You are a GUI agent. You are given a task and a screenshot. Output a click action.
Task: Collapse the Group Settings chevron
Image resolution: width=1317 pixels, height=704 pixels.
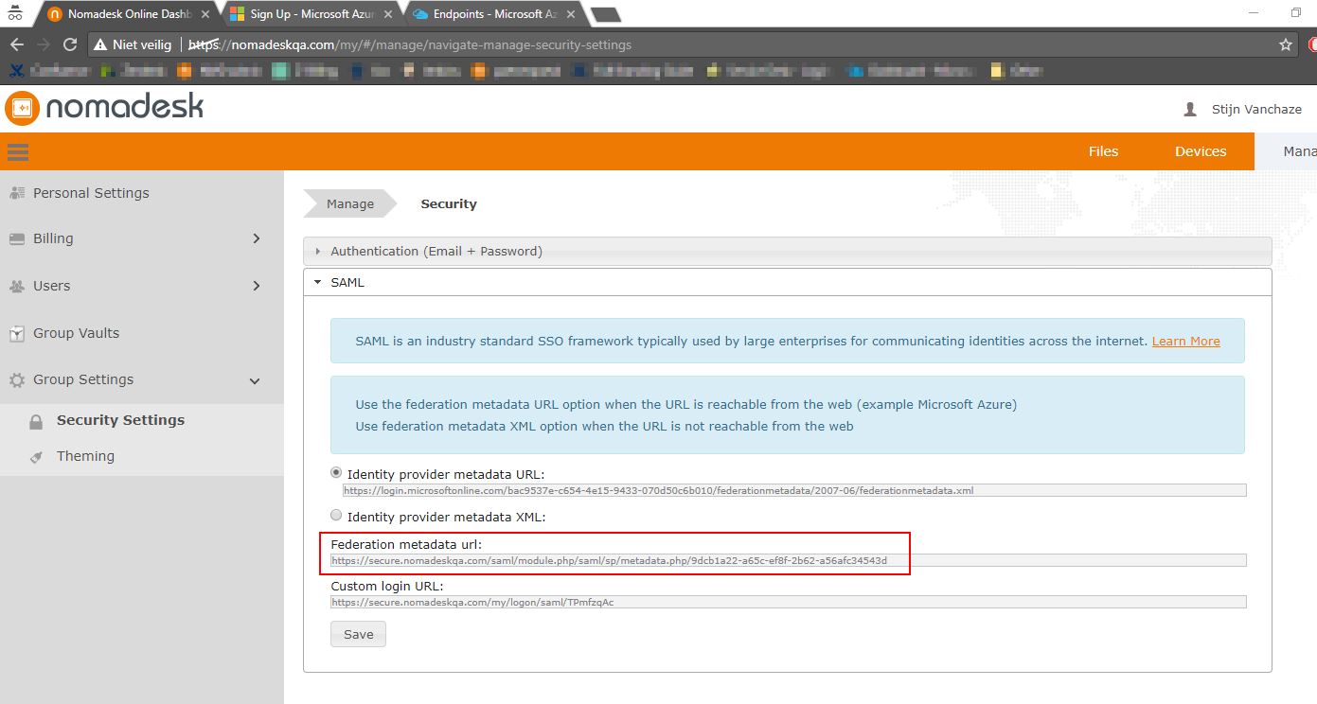point(254,380)
